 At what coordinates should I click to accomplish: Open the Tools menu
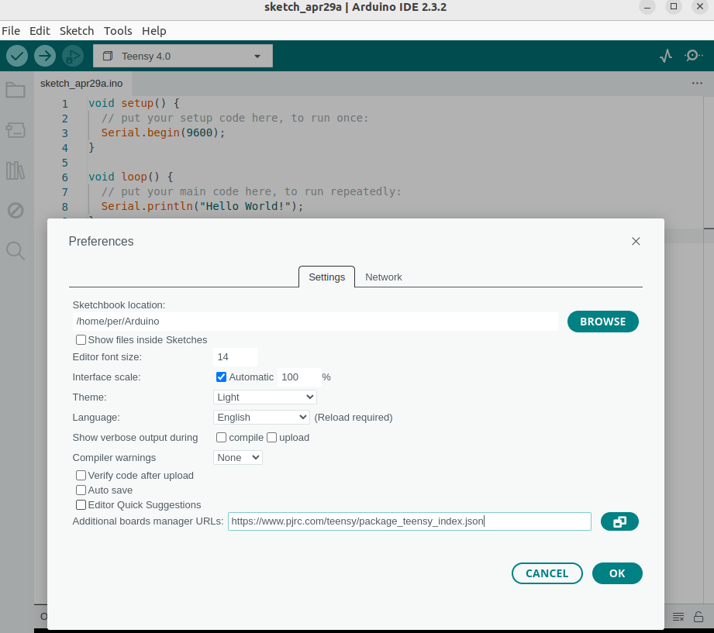[x=118, y=31]
